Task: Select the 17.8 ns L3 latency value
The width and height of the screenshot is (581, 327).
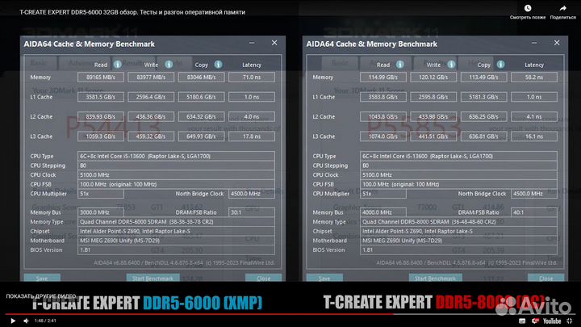Action: point(252,136)
